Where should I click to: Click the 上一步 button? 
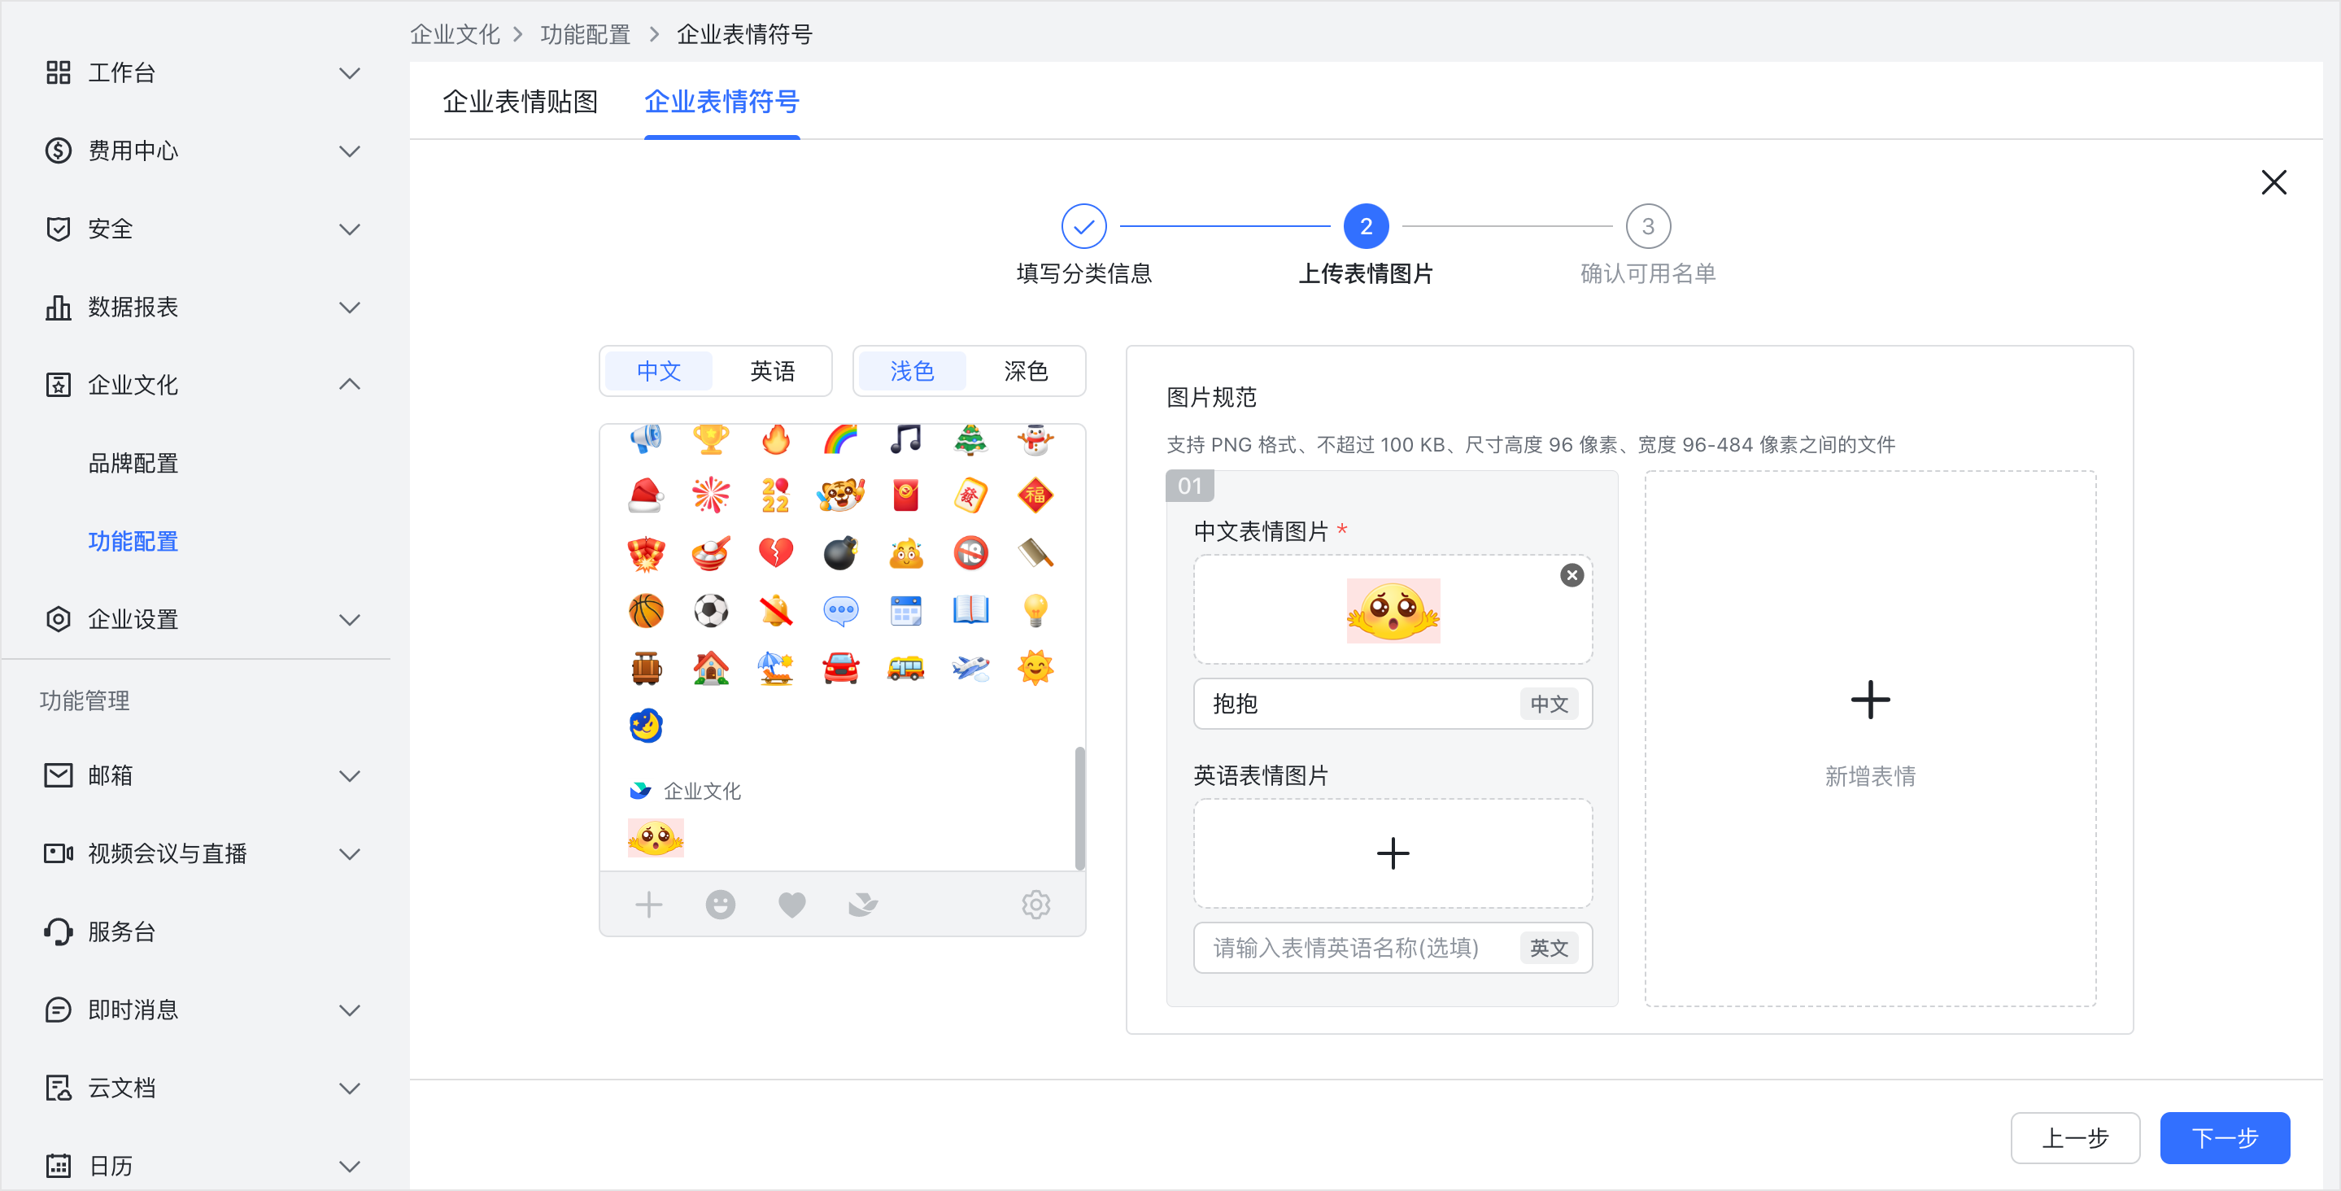(x=2075, y=1137)
